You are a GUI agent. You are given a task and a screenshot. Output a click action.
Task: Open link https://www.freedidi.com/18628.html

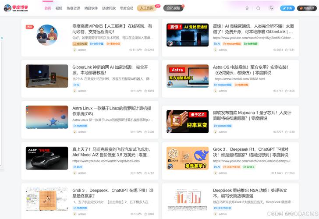(x=240, y=79)
